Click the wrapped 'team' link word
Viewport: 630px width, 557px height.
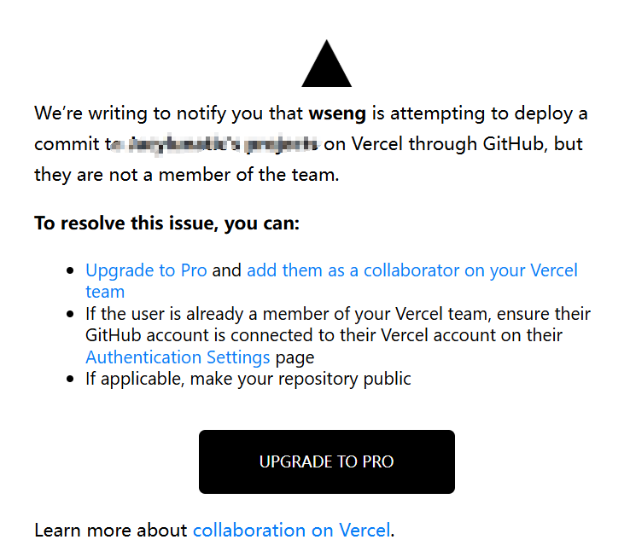point(105,292)
